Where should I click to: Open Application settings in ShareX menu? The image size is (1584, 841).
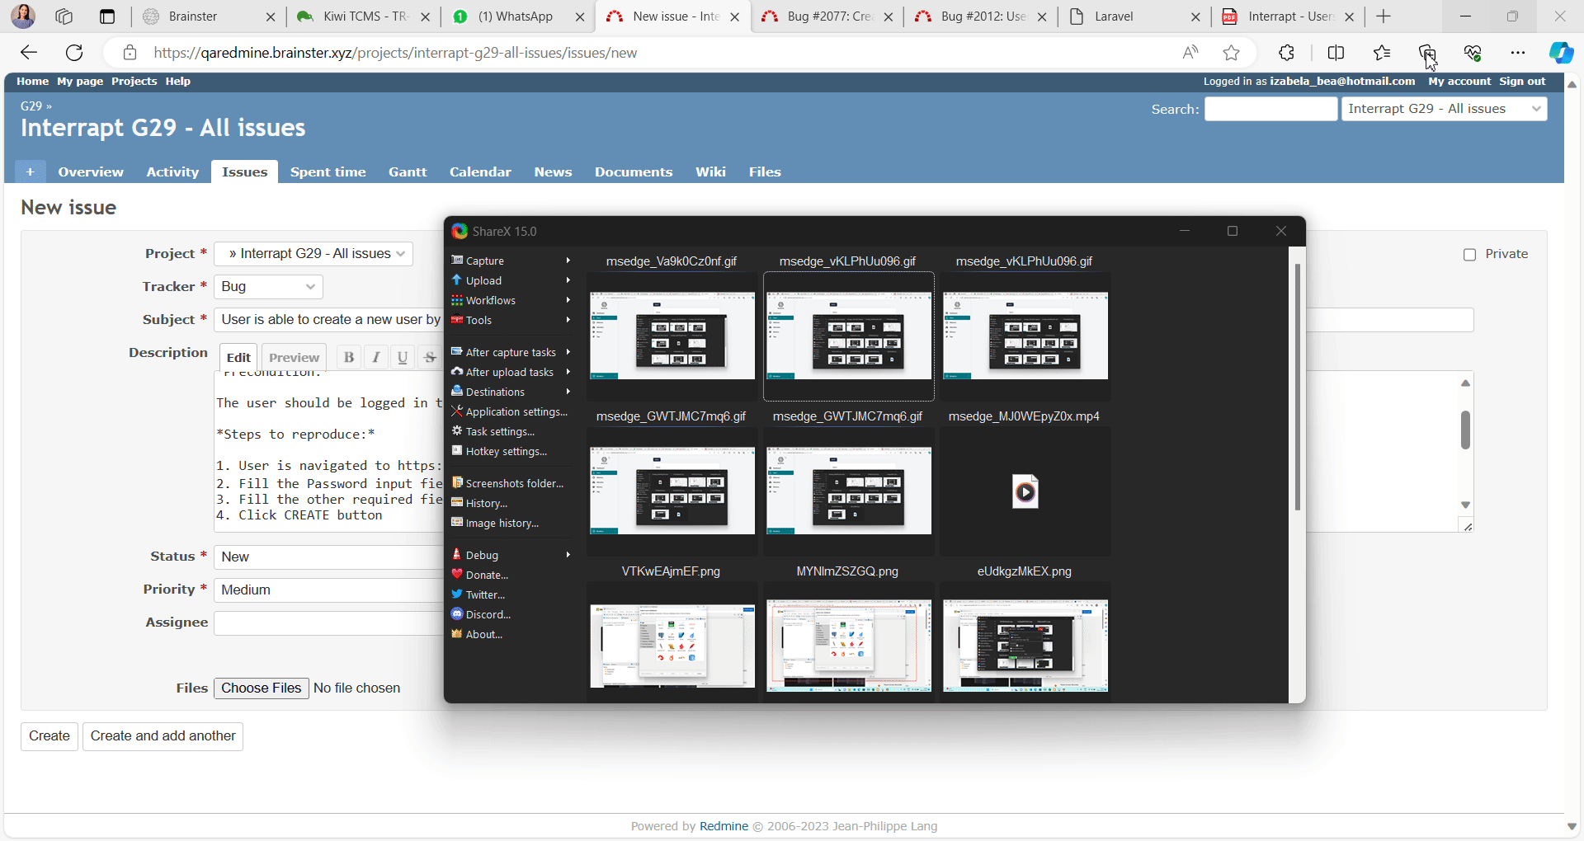[x=516, y=411]
